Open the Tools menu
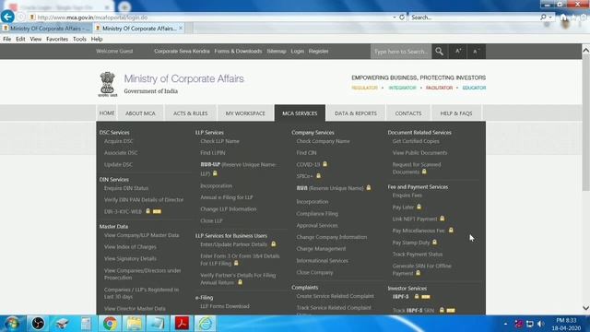The height and width of the screenshot is (332, 590). (79, 39)
